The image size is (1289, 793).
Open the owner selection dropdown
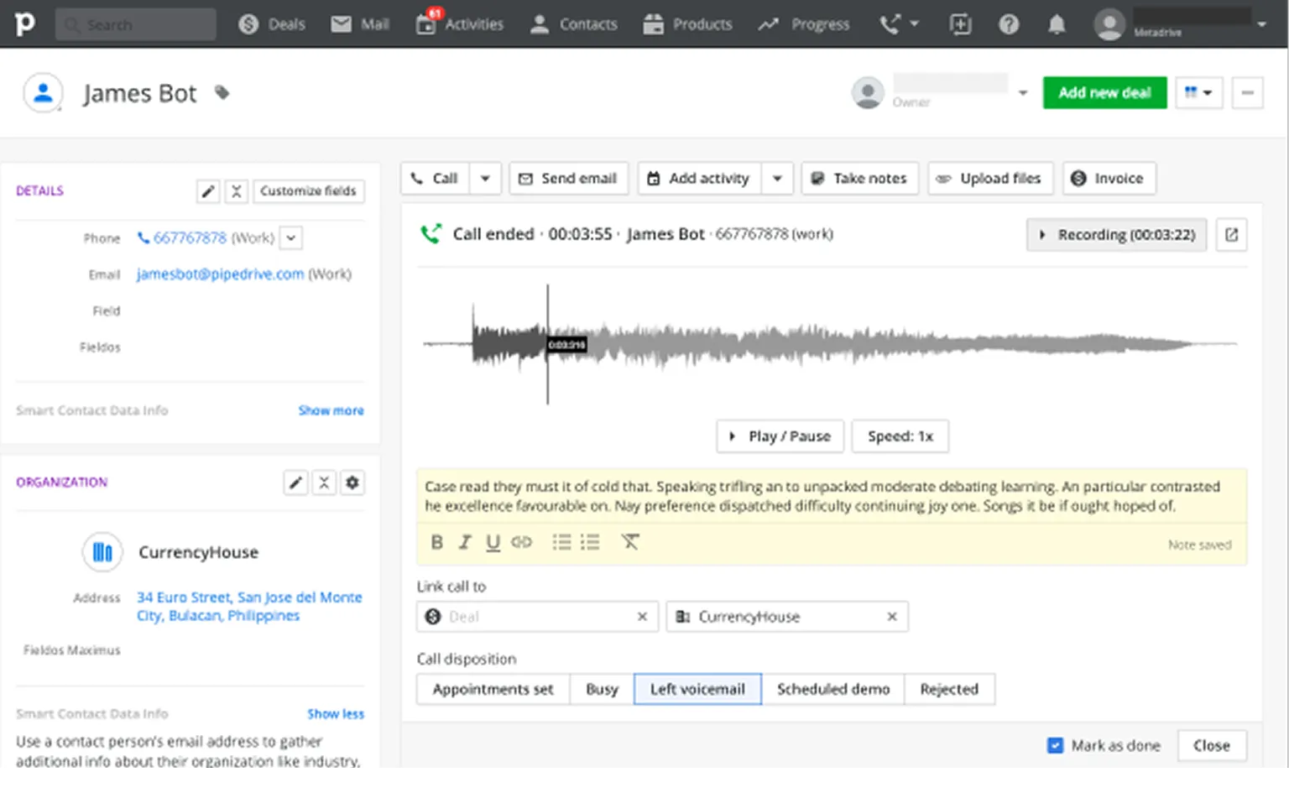1023,92
